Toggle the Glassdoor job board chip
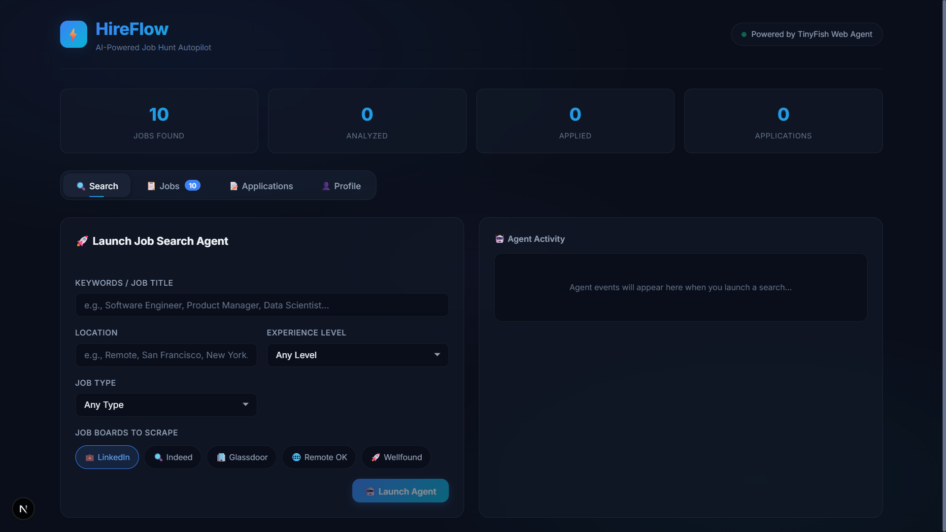Viewport: 946px width, 532px height. click(x=241, y=457)
